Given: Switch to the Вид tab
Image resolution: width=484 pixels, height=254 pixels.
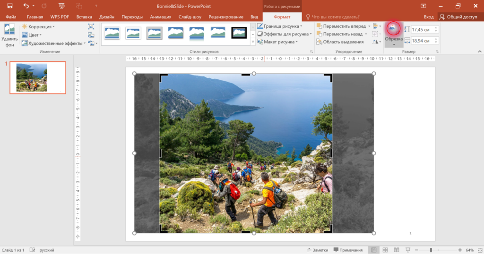Looking at the screenshot, I should point(254,17).
